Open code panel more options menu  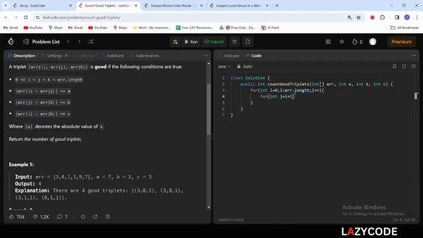[414, 56]
